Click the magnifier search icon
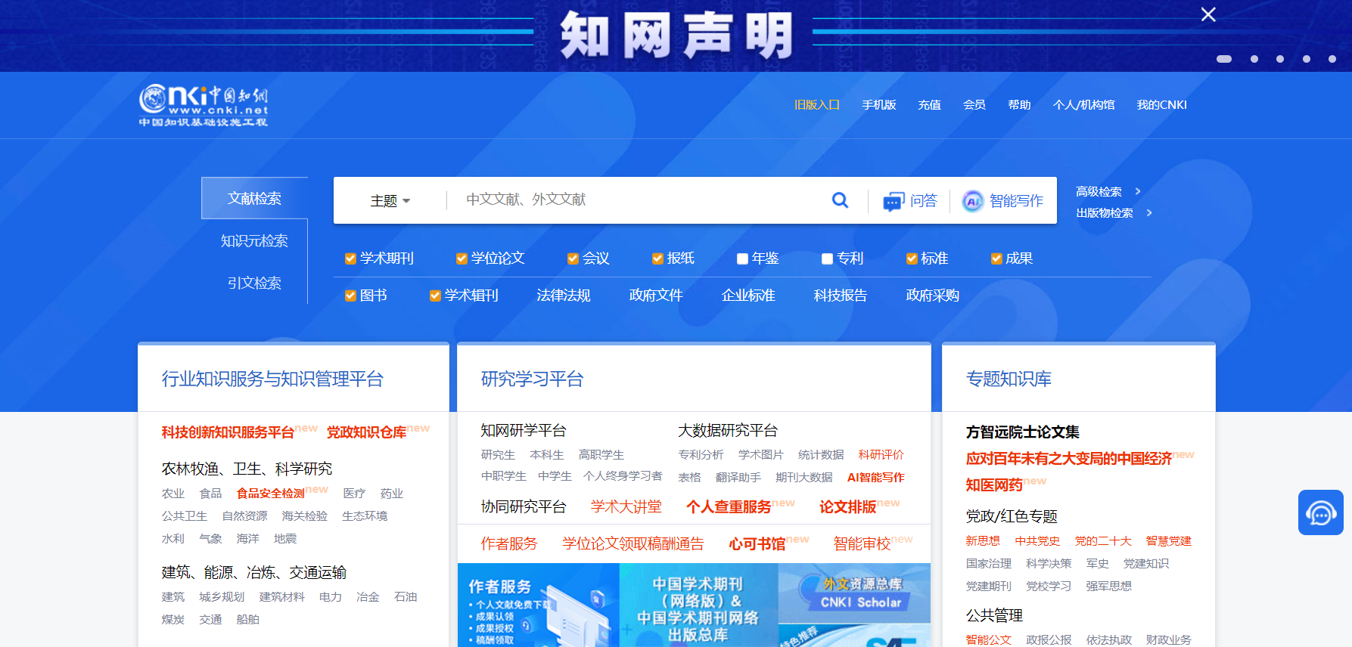 pyautogui.click(x=840, y=200)
